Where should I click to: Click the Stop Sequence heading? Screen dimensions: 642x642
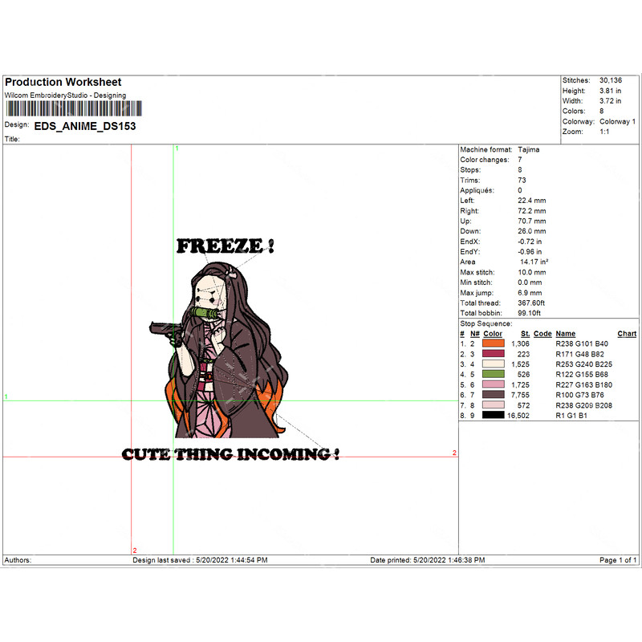click(x=486, y=324)
